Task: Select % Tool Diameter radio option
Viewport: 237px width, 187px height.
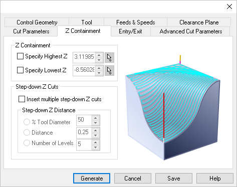Action: pyautogui.click(x=27, y=122)
